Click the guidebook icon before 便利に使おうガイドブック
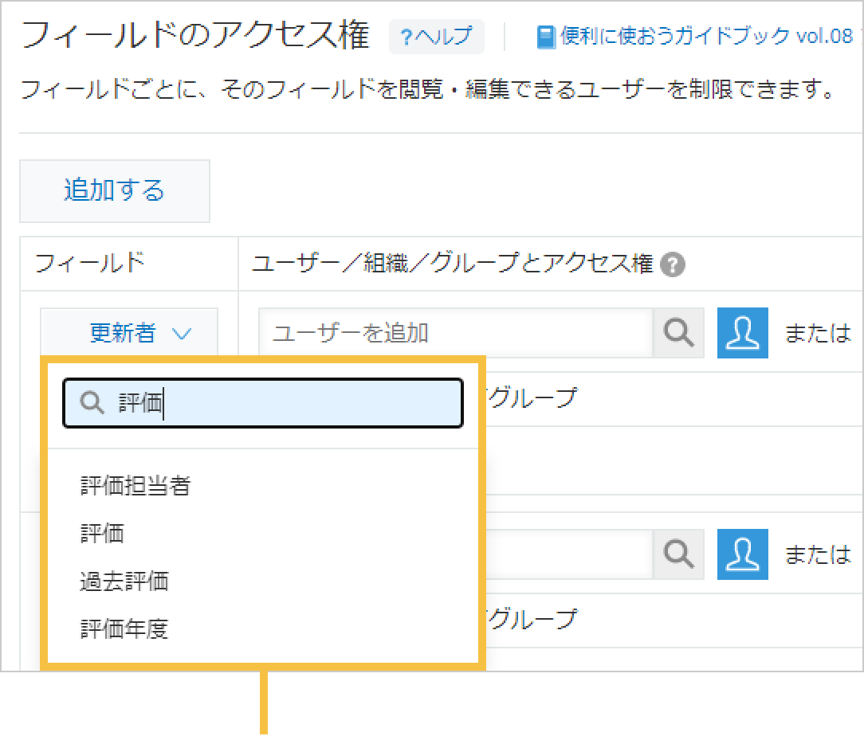864x736 pixels. click(547, 35)
